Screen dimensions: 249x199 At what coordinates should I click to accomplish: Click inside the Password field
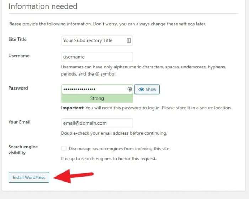click(97, 89)
